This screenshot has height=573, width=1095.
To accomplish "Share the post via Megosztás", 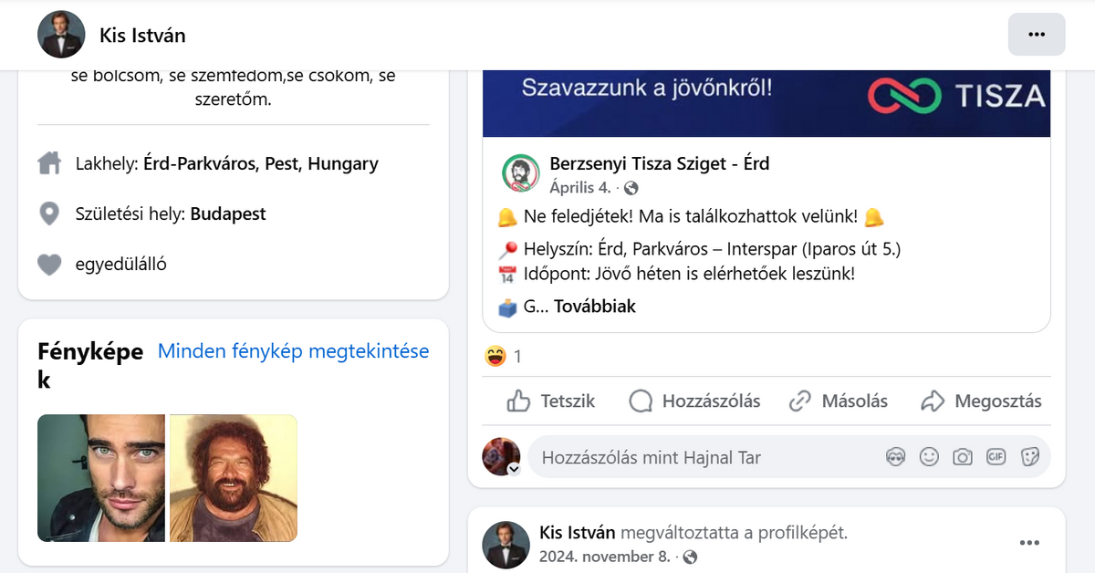I will tap(981, 401).
